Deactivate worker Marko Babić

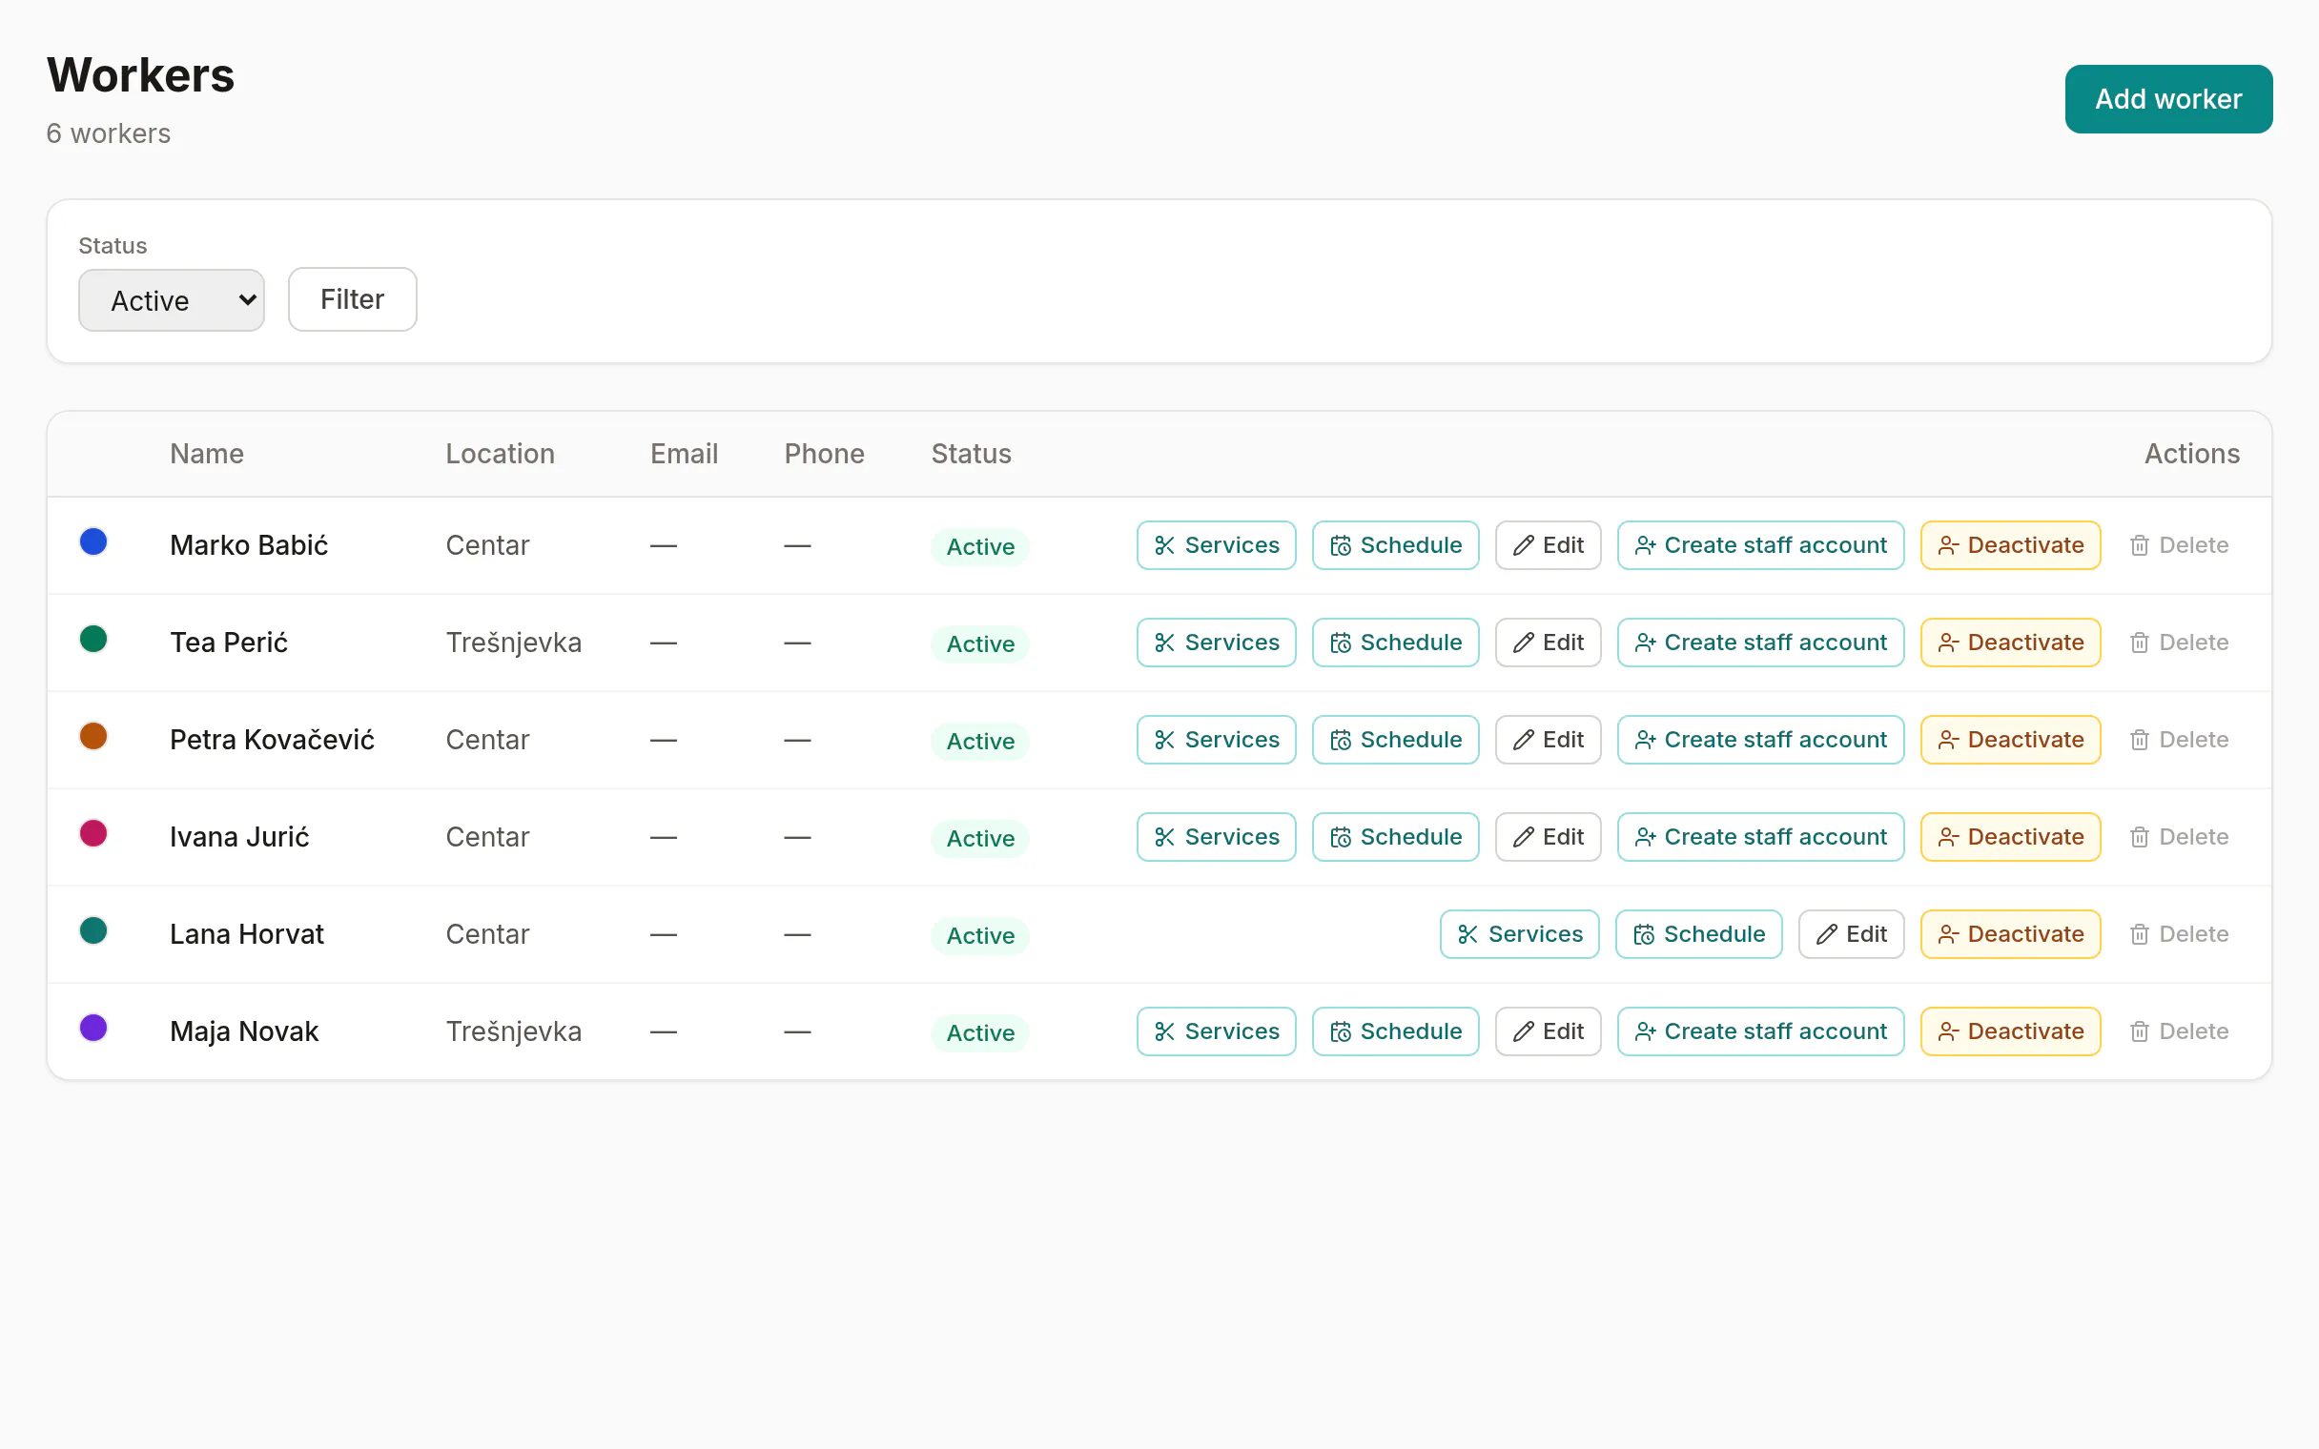pos(2010,545)
